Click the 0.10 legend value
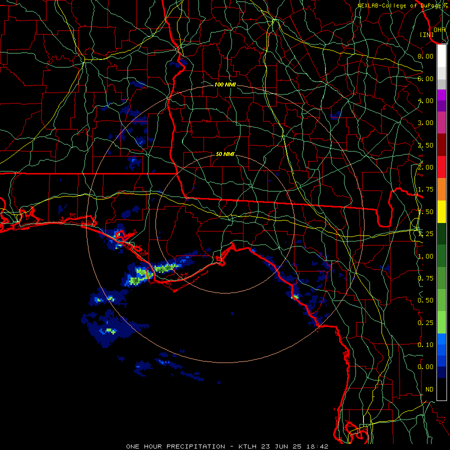The image size is (450, 450). click(x=425, y=345)
